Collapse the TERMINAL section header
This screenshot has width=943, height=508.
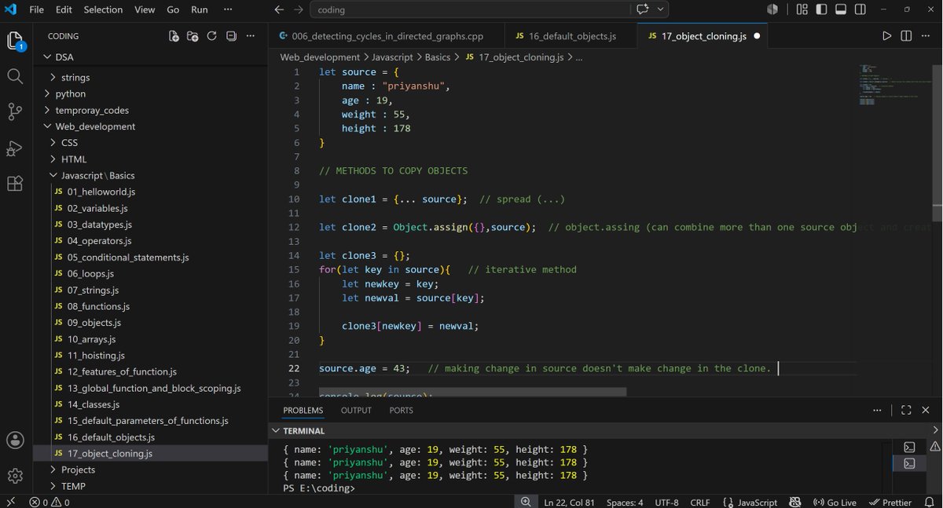303,430
